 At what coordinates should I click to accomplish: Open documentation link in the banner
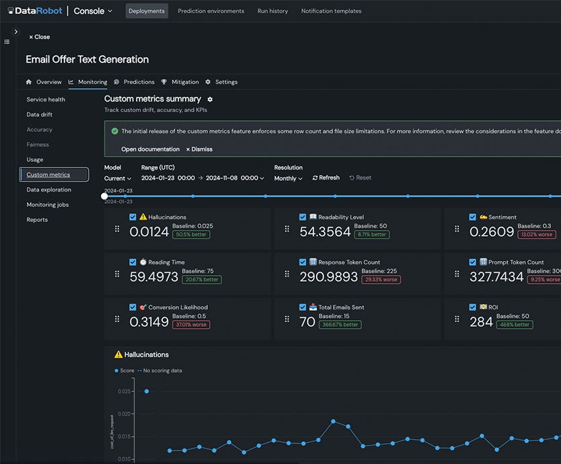(x=150, y=149)
